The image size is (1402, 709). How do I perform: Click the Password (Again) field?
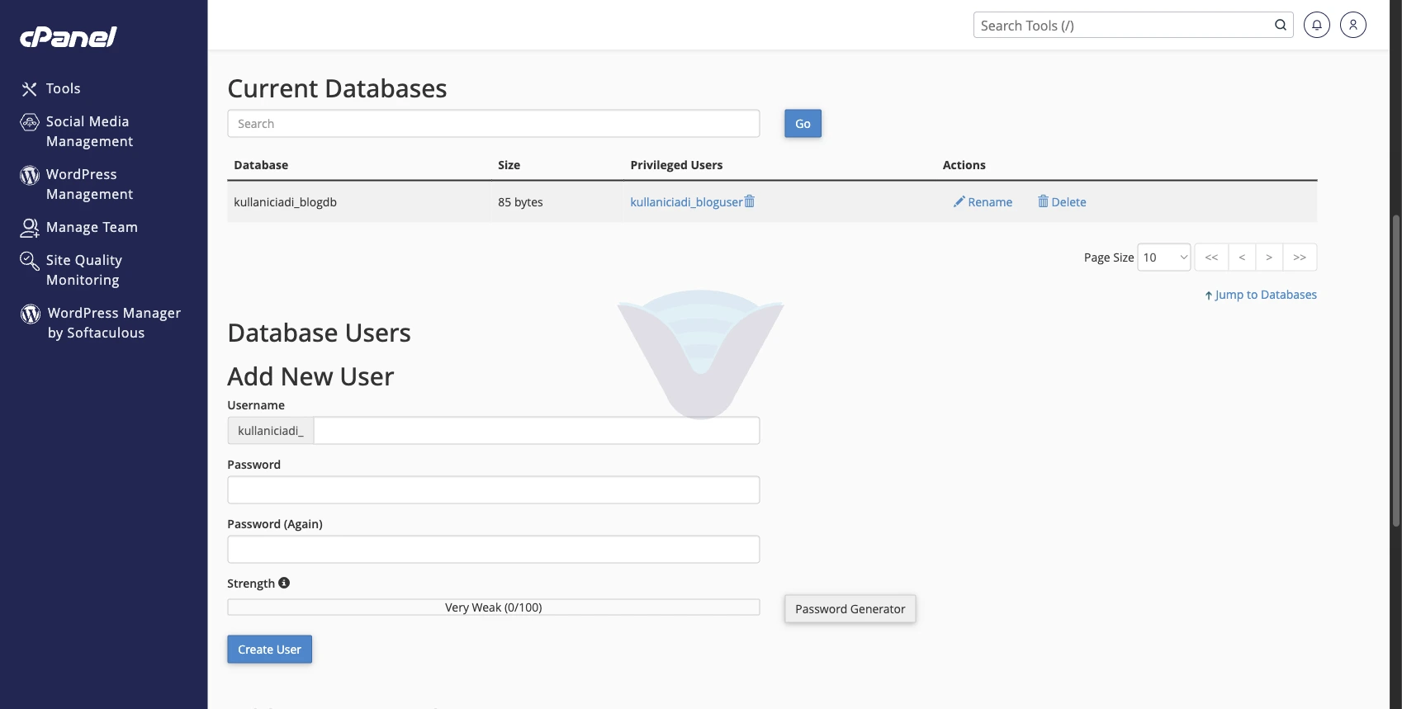click(x=494, y=550)
